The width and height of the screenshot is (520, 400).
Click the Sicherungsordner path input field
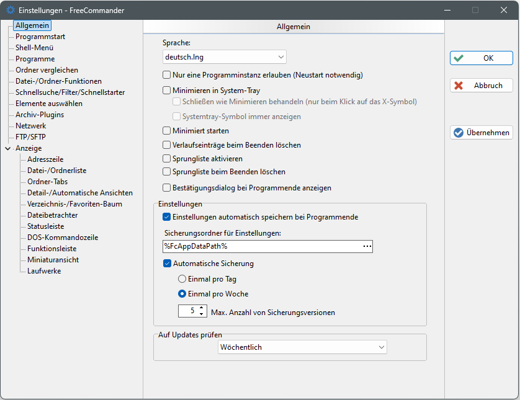(x=261, y=247)
